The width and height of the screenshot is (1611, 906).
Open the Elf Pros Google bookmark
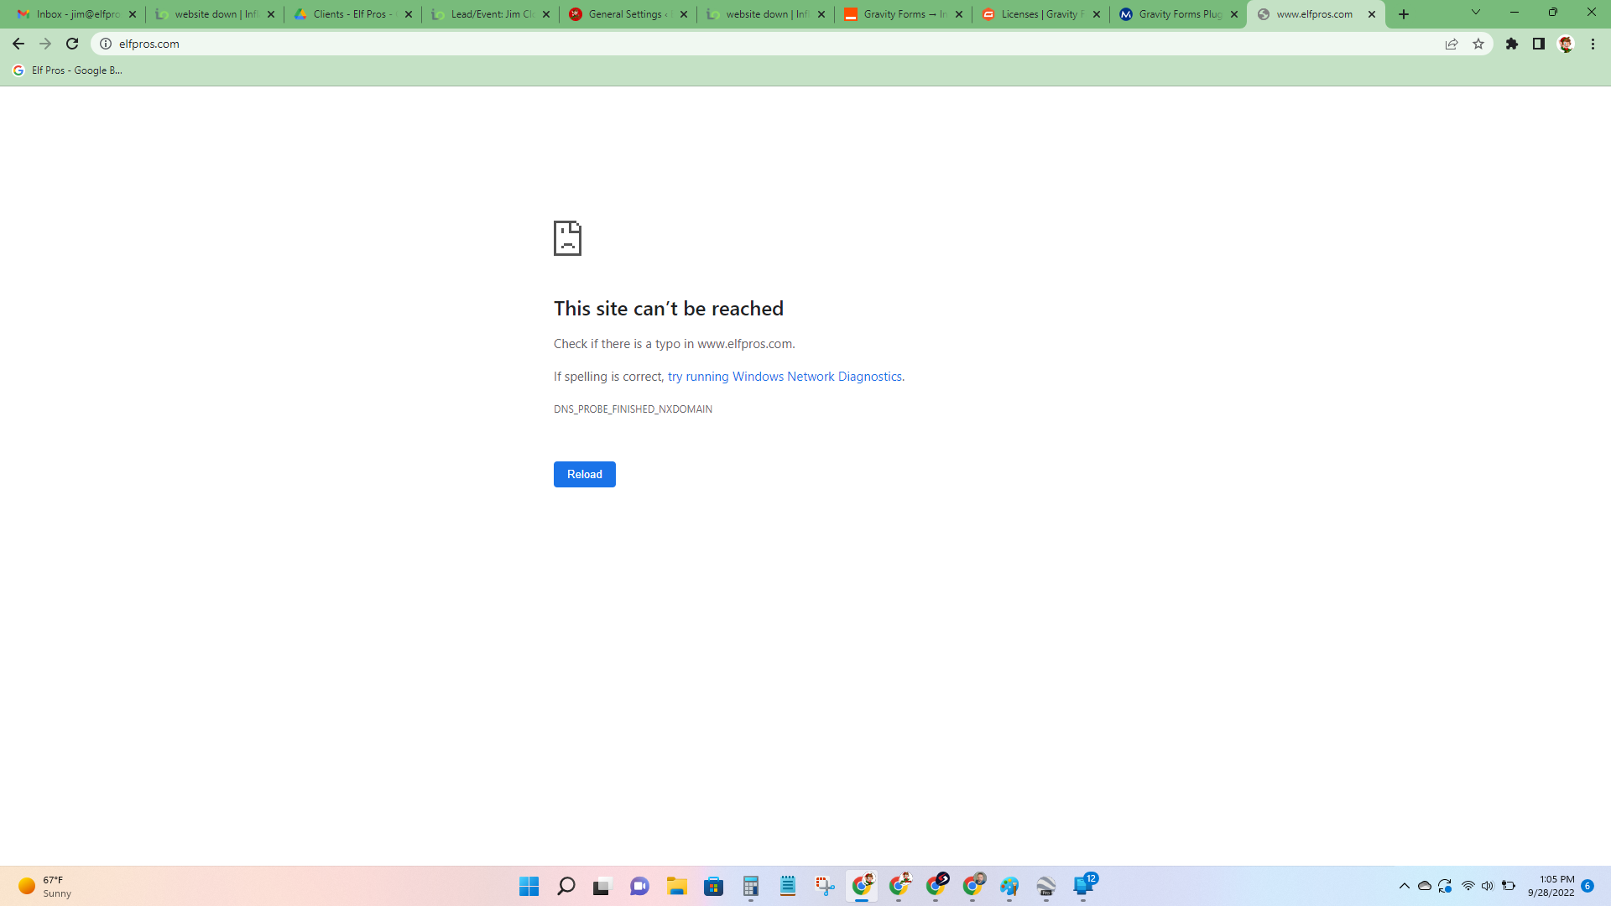pyautogui.click(x=69, y=70)
